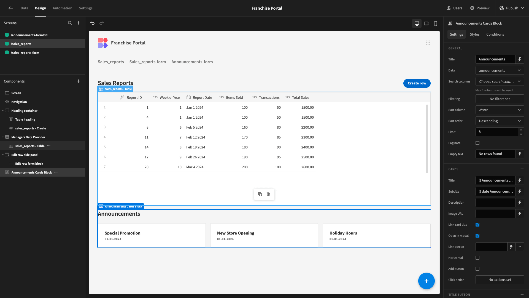The height and width of the screenshot is (298, 529).
Task: Open bindings for Empty text lightning icon
Action: coord(520,154)
